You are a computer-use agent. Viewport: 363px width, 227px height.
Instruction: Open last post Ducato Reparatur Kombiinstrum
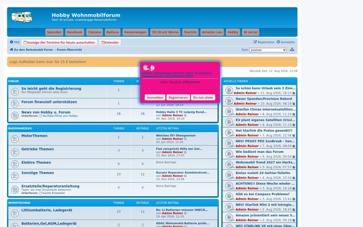pos(183,173)
